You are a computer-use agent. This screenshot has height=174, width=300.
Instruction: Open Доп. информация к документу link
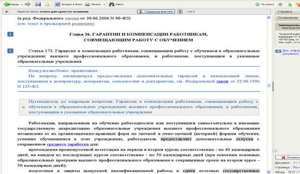click(x=291, y=52)
